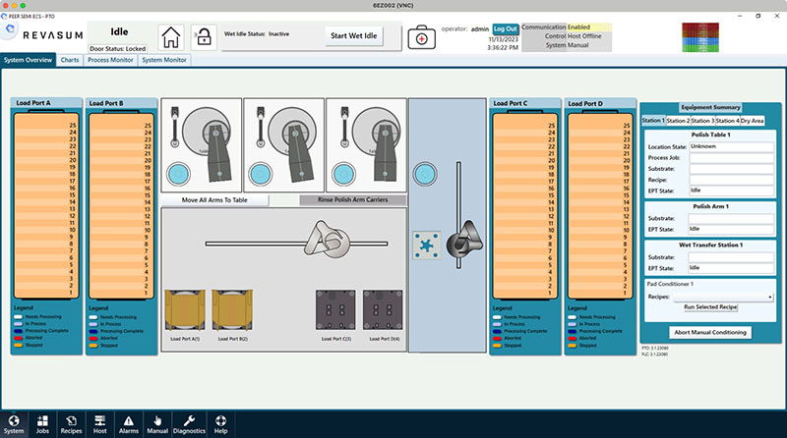Viewport: 787px width, 438px height.
Task: Open Manual mode from bottom bar
Action: point(157,424)
